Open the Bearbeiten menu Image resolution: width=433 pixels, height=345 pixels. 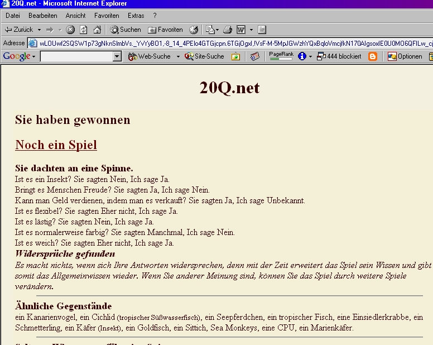(43, 16)
